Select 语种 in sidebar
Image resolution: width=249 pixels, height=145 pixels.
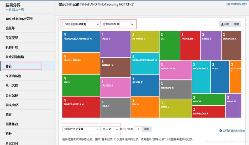pyautogui.click(x=28, y=133)
